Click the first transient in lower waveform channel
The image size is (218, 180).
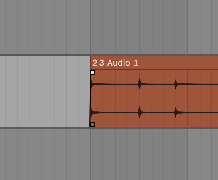point(92,112)
